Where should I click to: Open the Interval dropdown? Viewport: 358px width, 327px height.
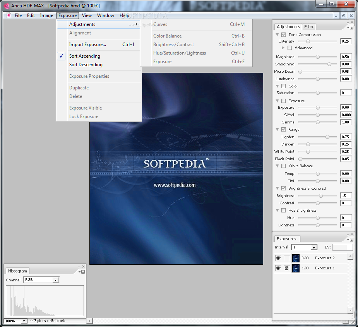[x=314, y=247]
